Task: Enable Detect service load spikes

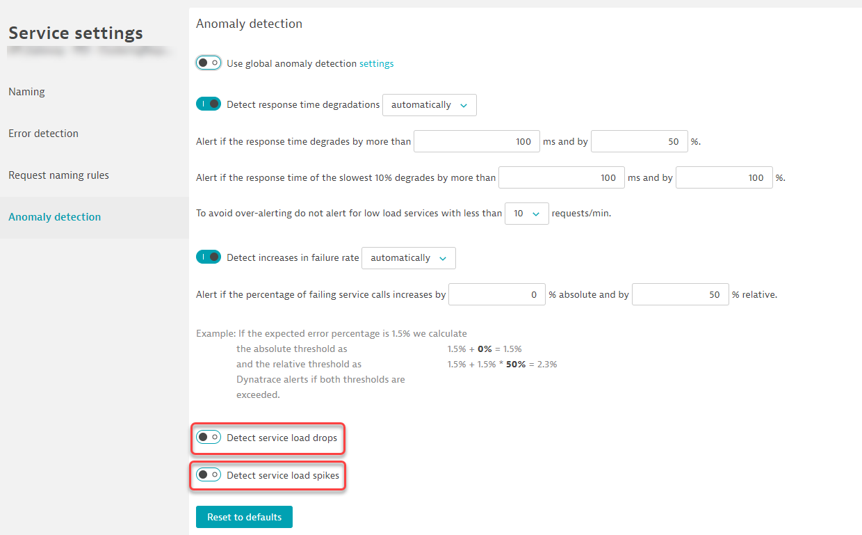Action: point(209,475)
